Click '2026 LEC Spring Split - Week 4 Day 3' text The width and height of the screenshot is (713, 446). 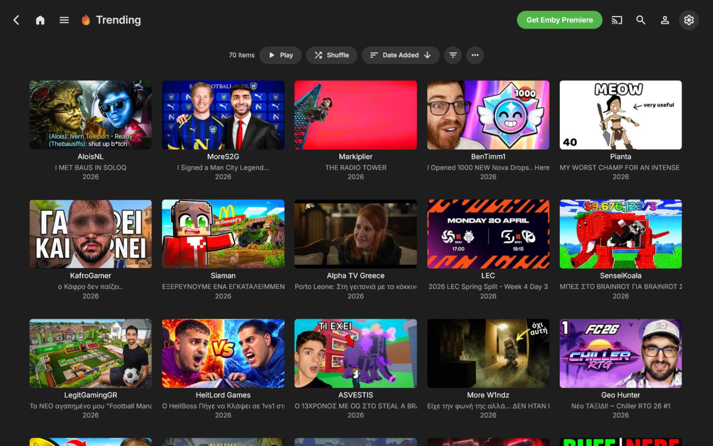(488, 287)
